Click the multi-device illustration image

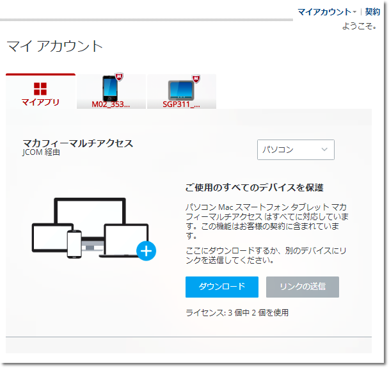pos(94,228)
